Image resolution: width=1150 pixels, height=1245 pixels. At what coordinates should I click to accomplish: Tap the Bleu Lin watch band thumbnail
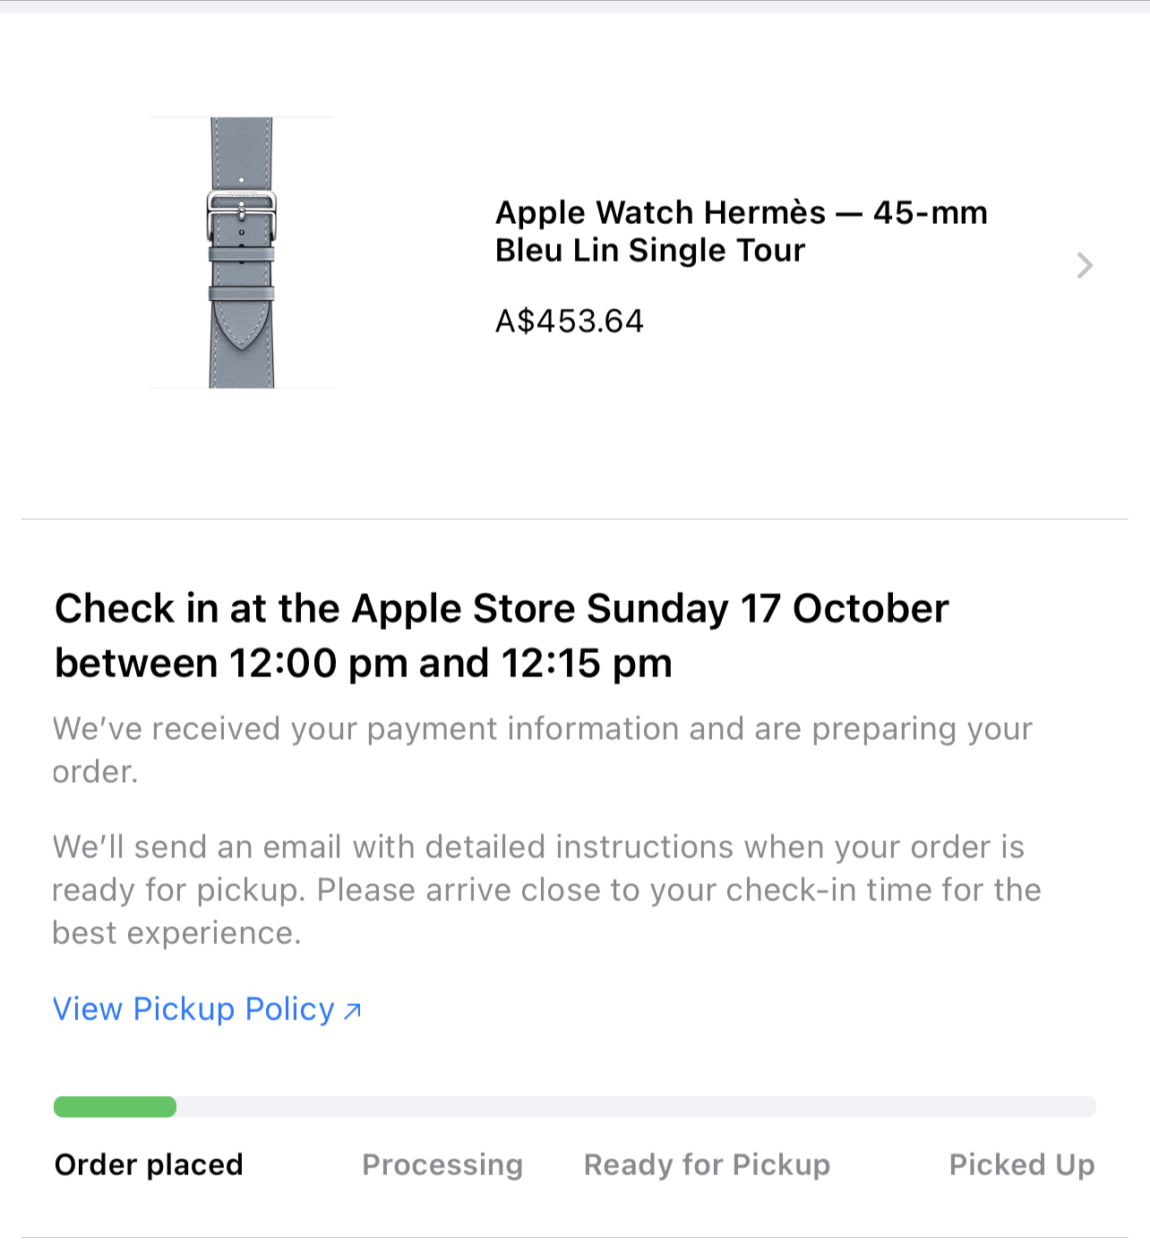click(x=241, y=253)
